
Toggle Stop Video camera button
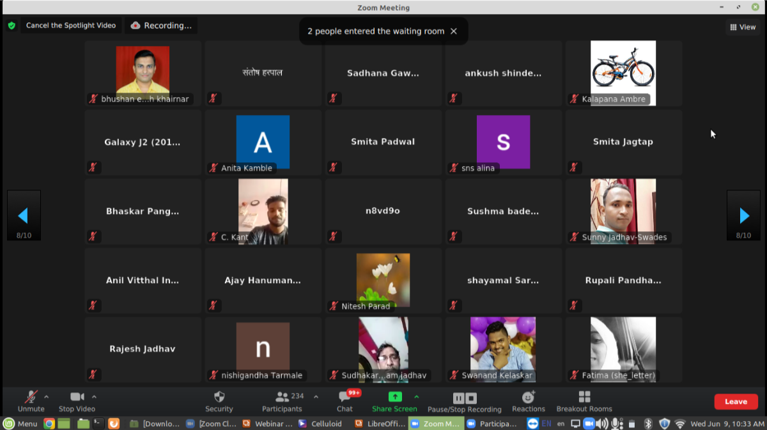77,401
